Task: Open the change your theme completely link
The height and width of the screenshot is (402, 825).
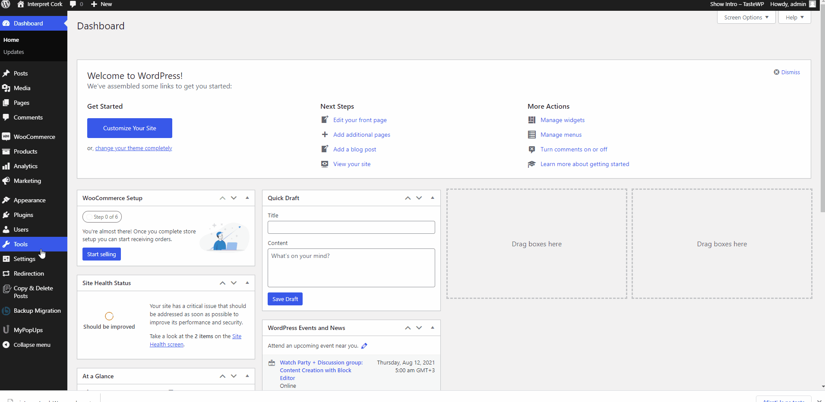Action: (x=133, y=148)
